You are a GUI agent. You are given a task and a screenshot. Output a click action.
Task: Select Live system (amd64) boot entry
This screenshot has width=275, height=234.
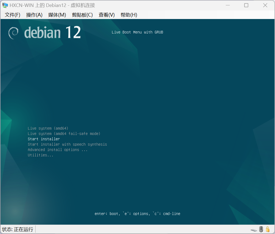tap(48, 128)
